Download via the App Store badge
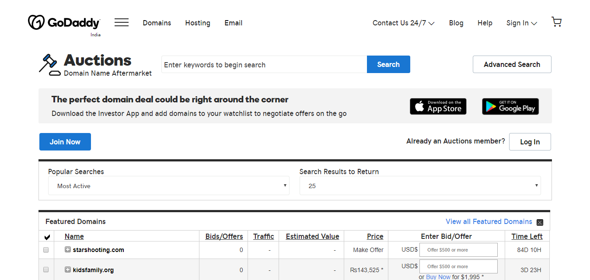 coord(438,106)
